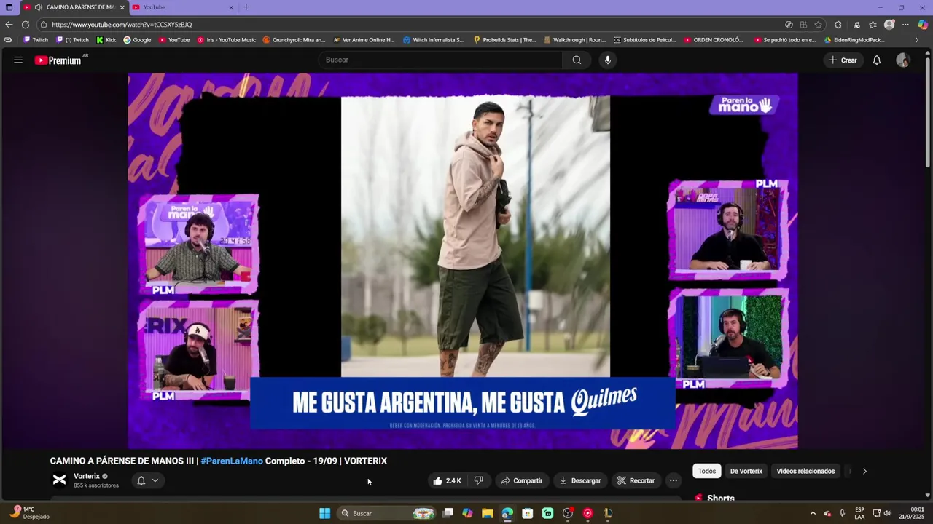Toggle the system microphone tray icon
The height and width of the screenshot is (524, 933).
click(x=842, y=513)
